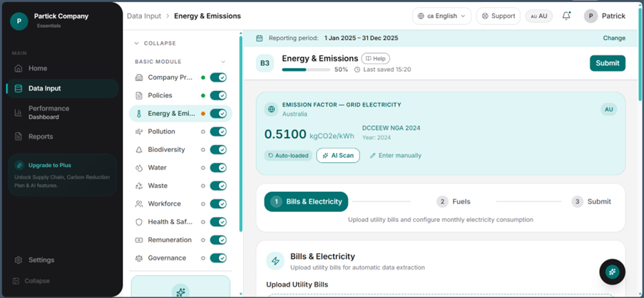The image size is (644, 298).
Task: Toggle the Workforce module switch
Action: (218, 203)
